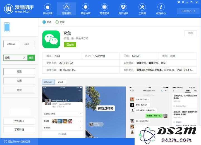201x145 pixels.
Task: Clear the search box with X
Action: pyautogui.click(x=24, y=58)
